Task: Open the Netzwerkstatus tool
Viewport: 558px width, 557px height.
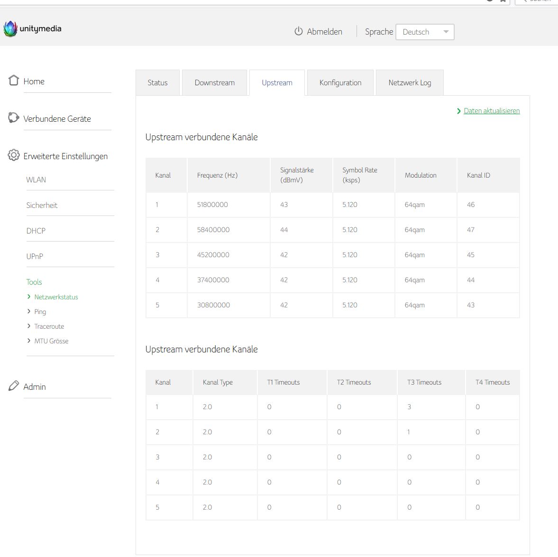Action: click(56, 297)
